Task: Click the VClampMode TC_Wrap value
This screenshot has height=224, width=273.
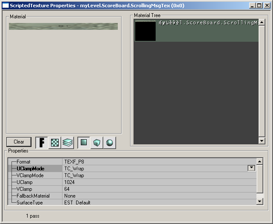Action: [x=74, y=175]
